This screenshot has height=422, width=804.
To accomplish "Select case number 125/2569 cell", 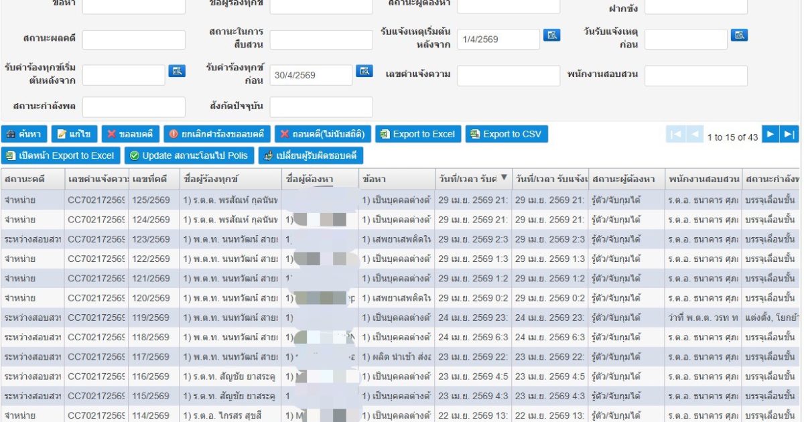I will [154, 200].
